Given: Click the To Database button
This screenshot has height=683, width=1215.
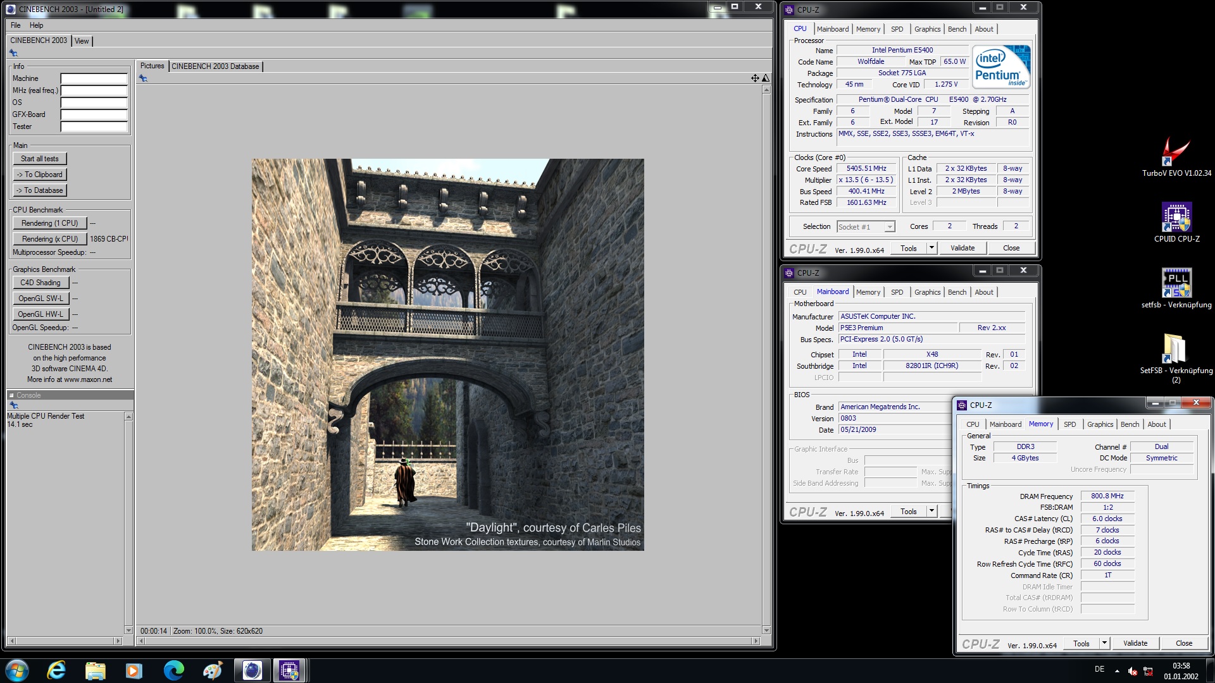Looking at the screenshot, I should point(40,190).
